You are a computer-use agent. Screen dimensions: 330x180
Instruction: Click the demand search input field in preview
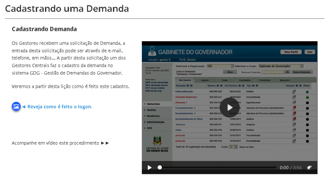tap(273, 72)
